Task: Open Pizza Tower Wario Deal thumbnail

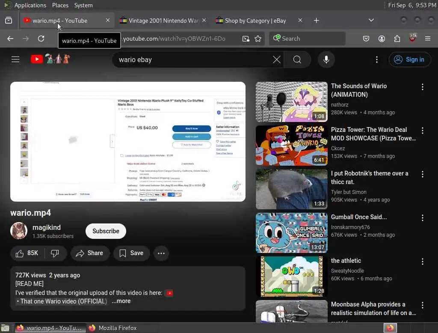Action: click(x=291, y=146)
